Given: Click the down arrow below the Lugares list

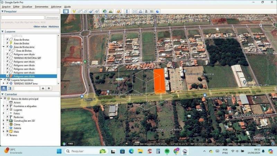Looking at the screenshot, I should pyautogui.click(x=49, y=88).
